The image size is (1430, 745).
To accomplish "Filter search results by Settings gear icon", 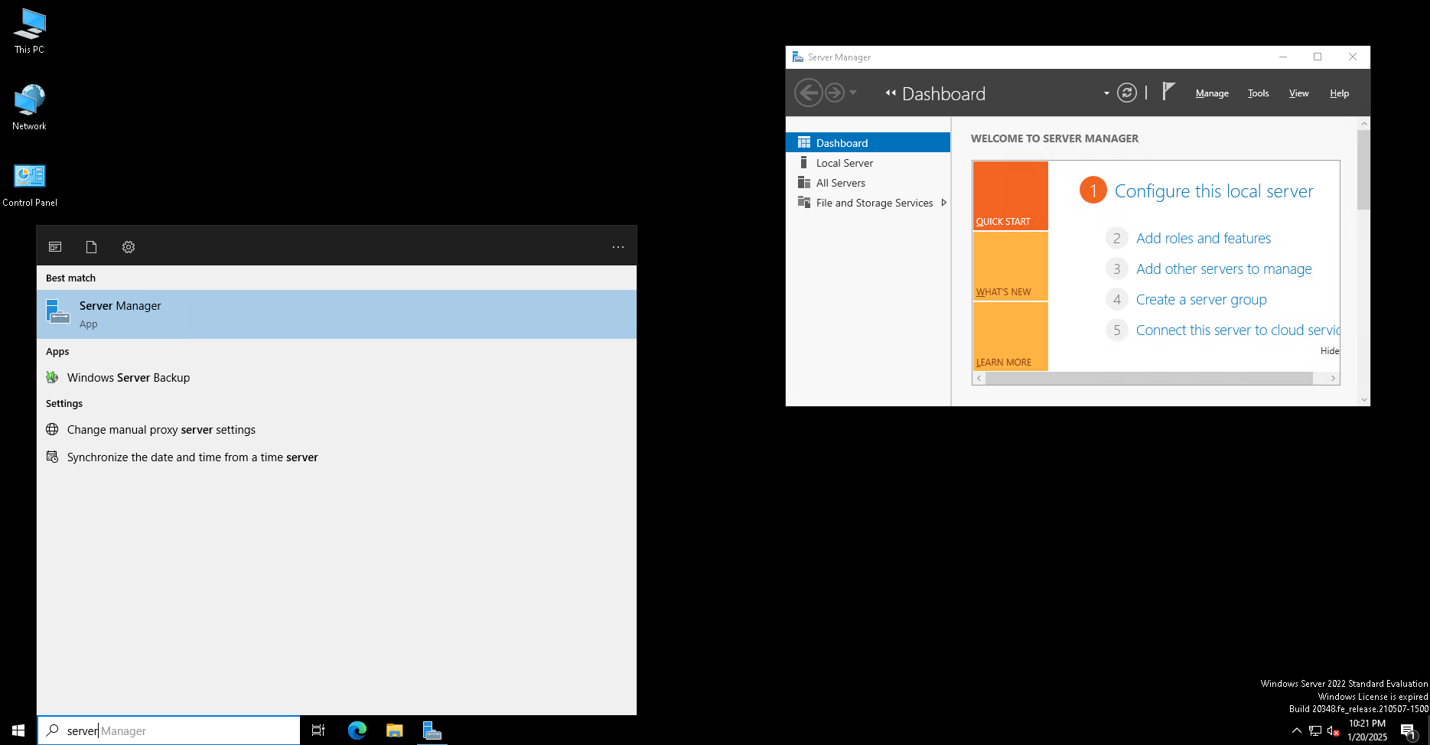I will (x=129, y=247).
